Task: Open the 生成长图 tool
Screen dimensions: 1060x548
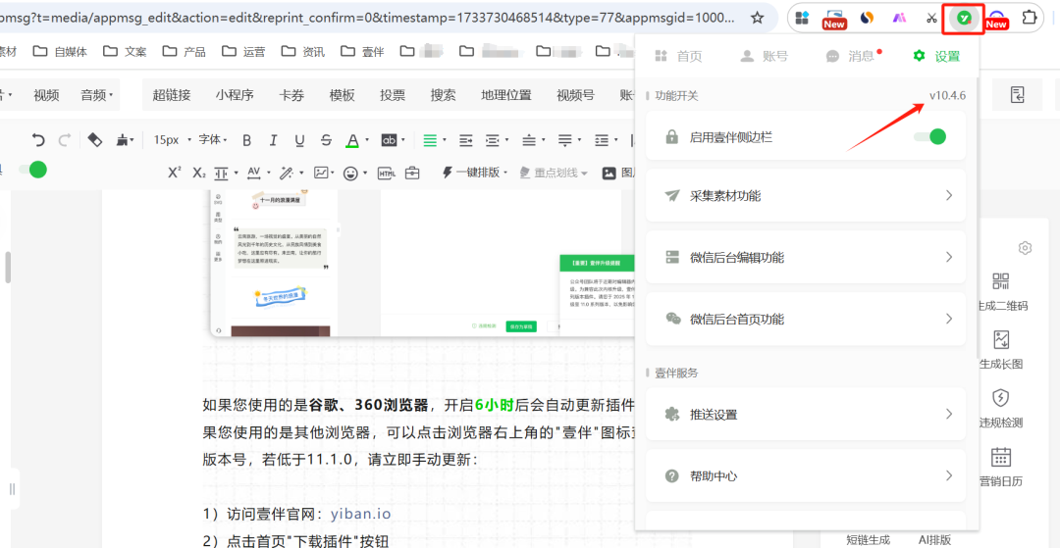Action: click(x=1001, y=350)
